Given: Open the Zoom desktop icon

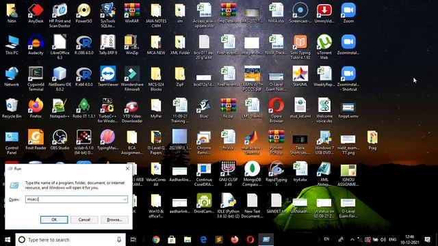Looking at the screenshot, I should pos(348,14).
